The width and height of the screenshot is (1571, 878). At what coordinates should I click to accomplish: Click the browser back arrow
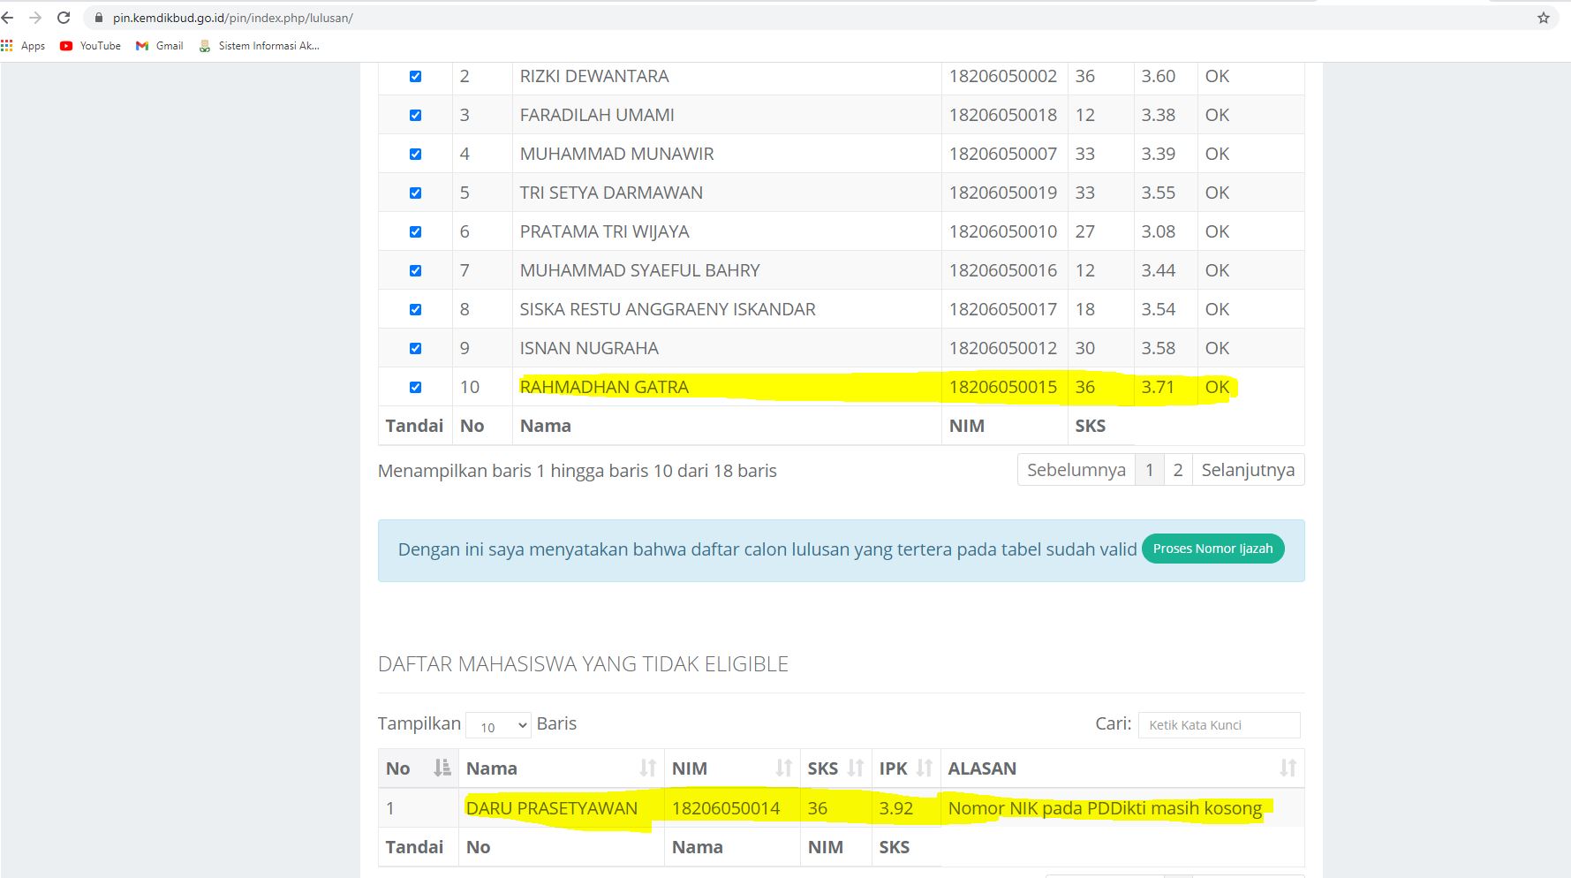(8, 18)
